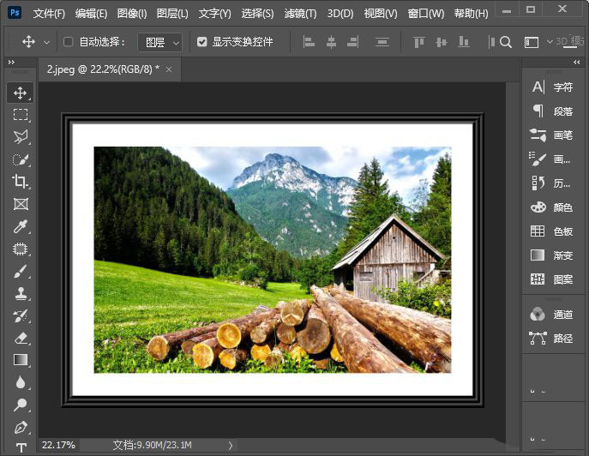Screen dimensions: 589x456
Task: Open the 颜色 color panel
Action: 552,207
